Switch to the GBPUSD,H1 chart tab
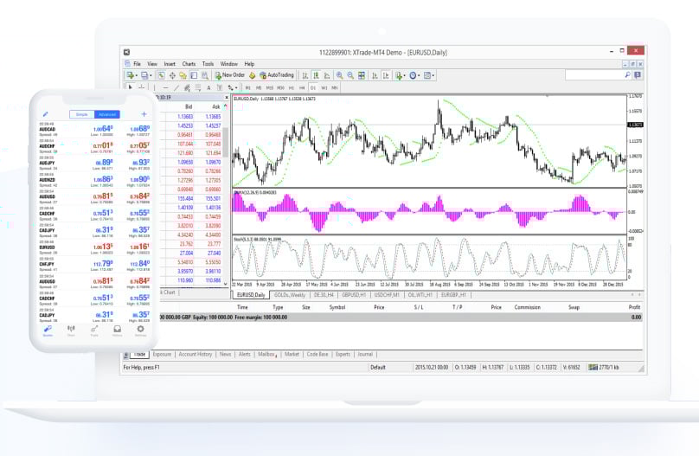The width and height of the screenshot is (699, 456). coord(354,295)
